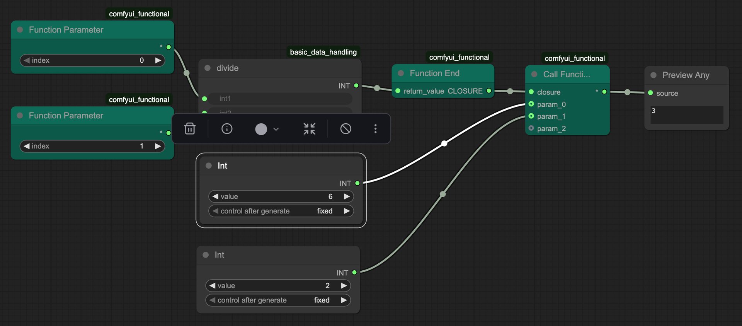Toggle collapse dot on Preview Any node

coord(654,75)
